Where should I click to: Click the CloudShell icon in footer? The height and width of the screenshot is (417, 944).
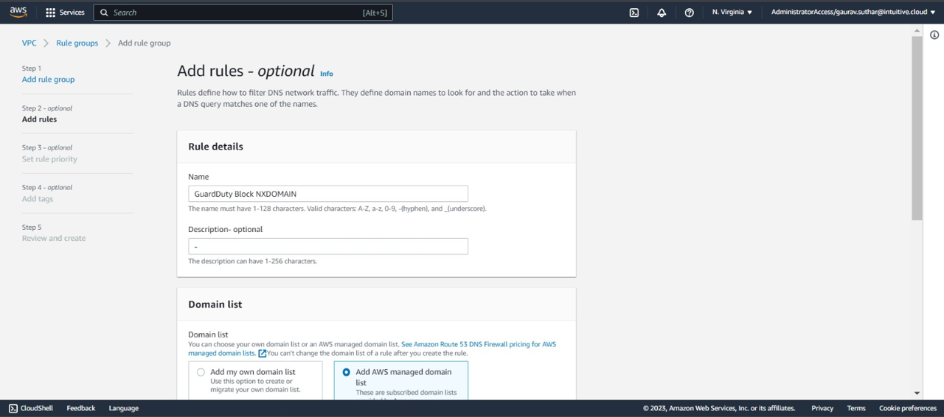click(13, 408)
